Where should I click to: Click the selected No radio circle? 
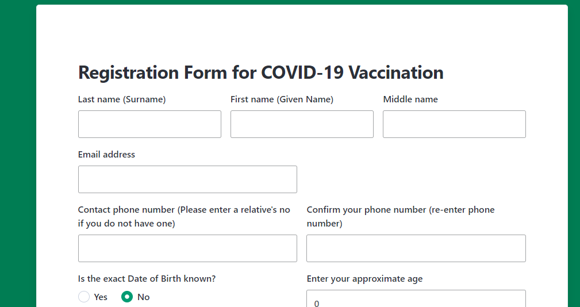127,297
